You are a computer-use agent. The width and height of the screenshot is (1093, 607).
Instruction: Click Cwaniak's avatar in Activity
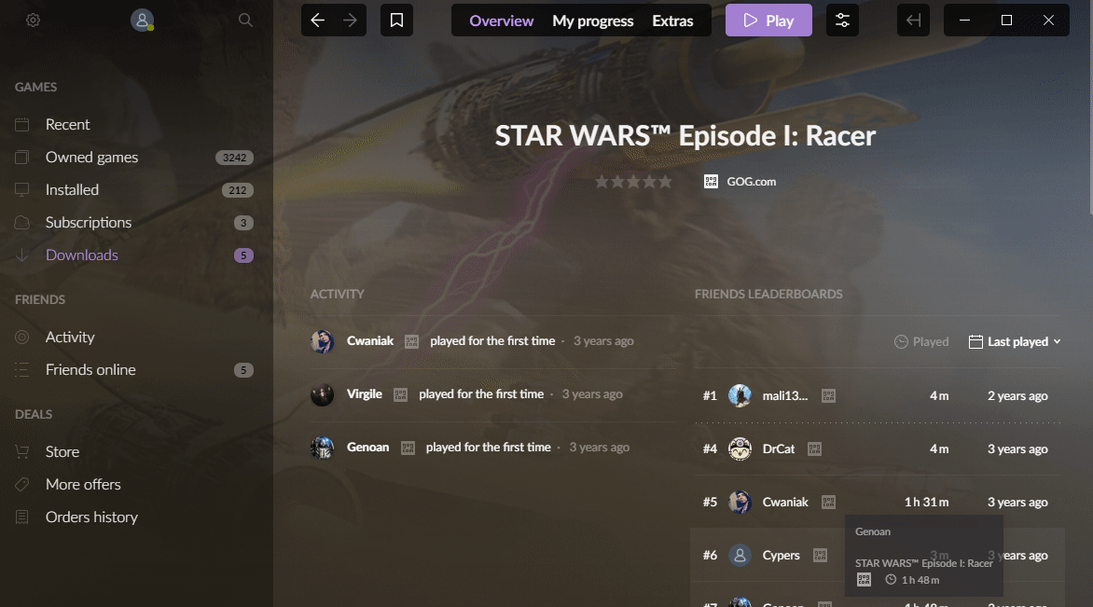tap(322, 341)
